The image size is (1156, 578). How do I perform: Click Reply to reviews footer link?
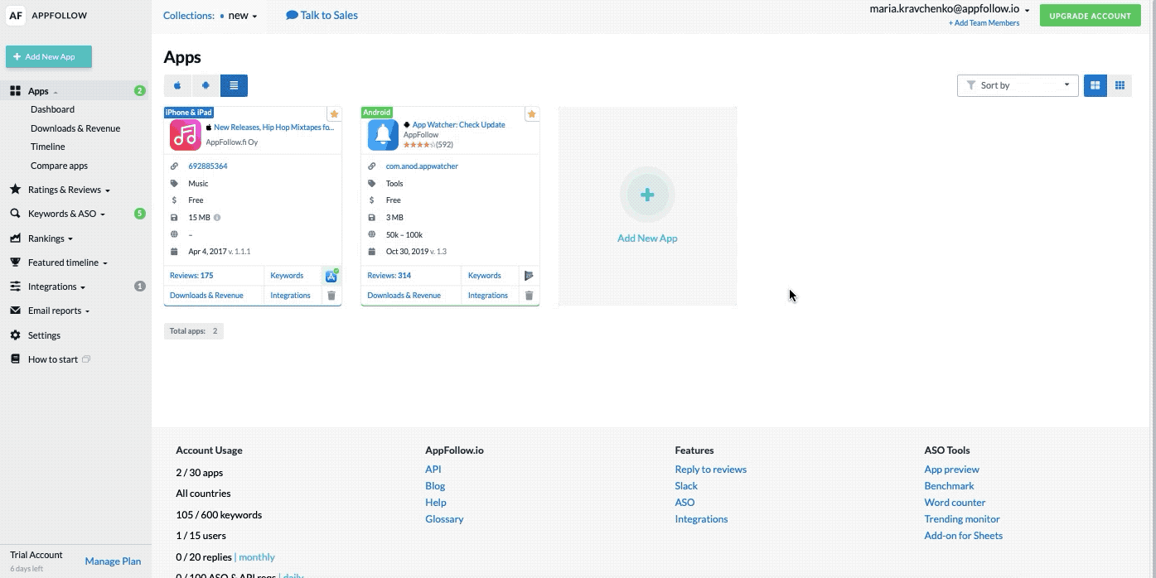click(711, 470)
